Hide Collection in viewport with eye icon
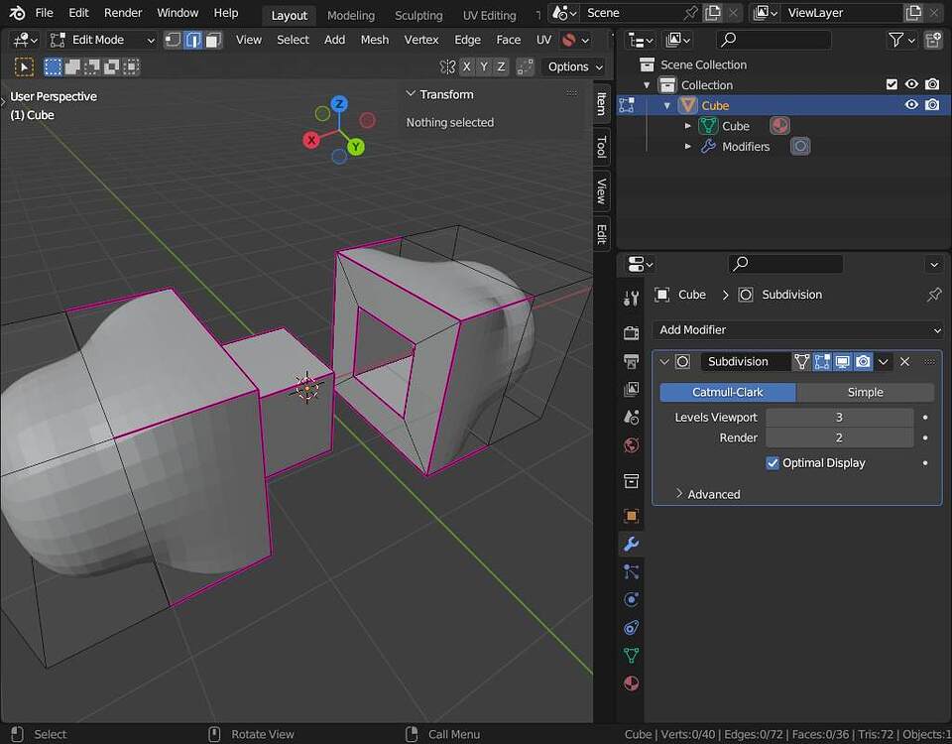Screen dimensions: 952x744 point(911,84)
